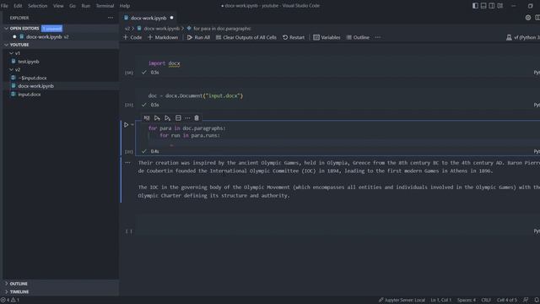Click Run All button
540x304 pixels.
tap(198, 37)
